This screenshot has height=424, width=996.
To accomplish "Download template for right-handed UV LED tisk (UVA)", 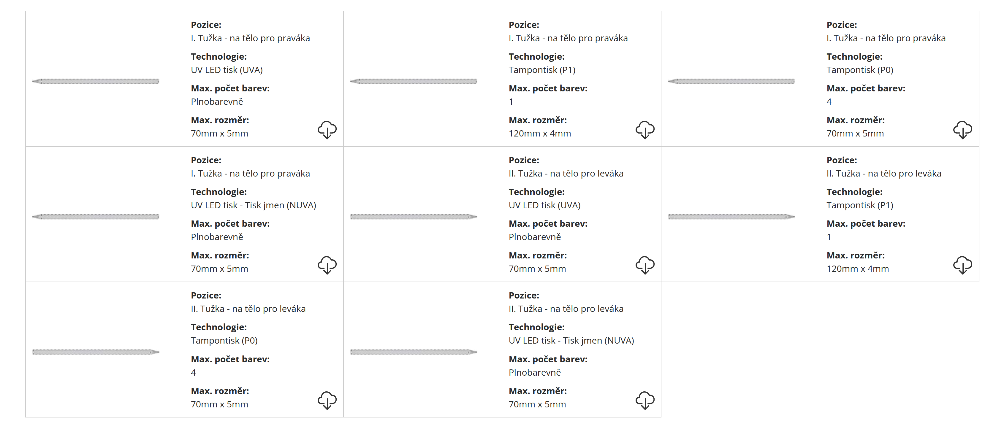I will tap(327, 129).
